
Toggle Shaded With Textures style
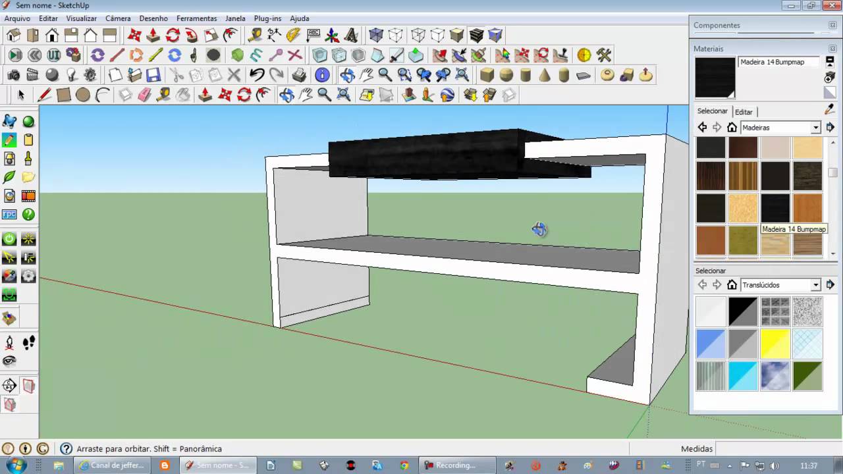(476, 35)
